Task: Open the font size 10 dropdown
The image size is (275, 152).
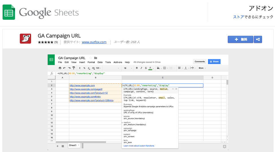Action: 128,68
